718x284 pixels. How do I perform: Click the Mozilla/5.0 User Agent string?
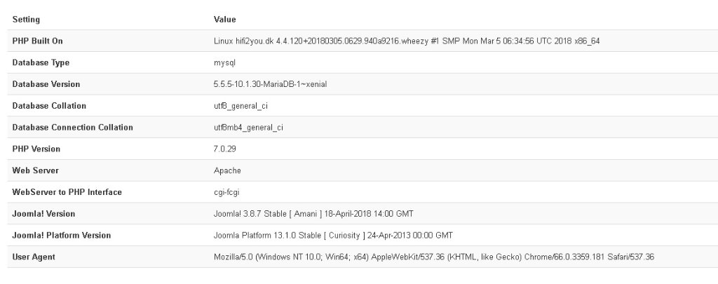tap(434, 257)
